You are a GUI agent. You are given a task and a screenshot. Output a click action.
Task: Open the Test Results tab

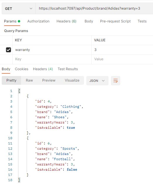(x=68, y=69)
